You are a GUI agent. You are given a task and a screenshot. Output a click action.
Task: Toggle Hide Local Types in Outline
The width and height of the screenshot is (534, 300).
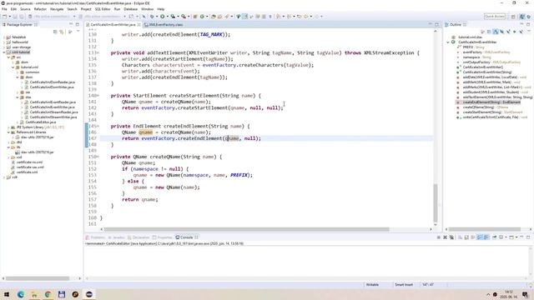(x=521, y=32)
